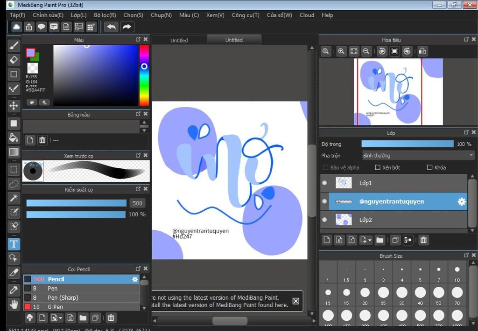Viewport: 478px width, 331px height.
Task: Open the Chỉnh sửa(E) menu
Action: (48, 15)
